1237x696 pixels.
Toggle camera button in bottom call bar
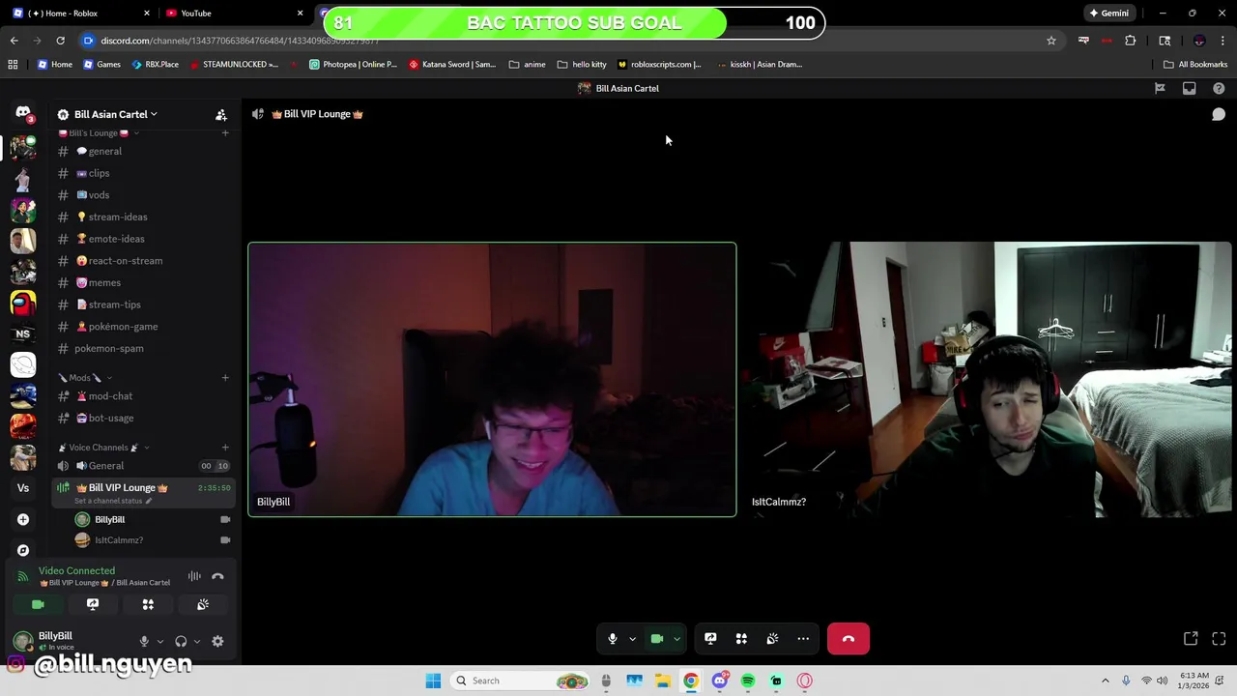tap(657, 639)
